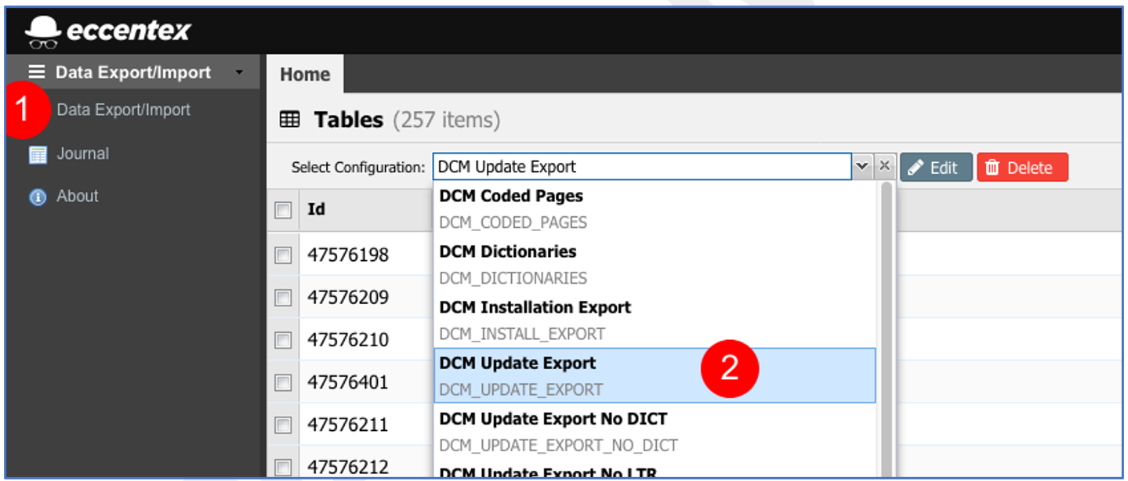Click the Tables grid icon

tap(289, 120)
